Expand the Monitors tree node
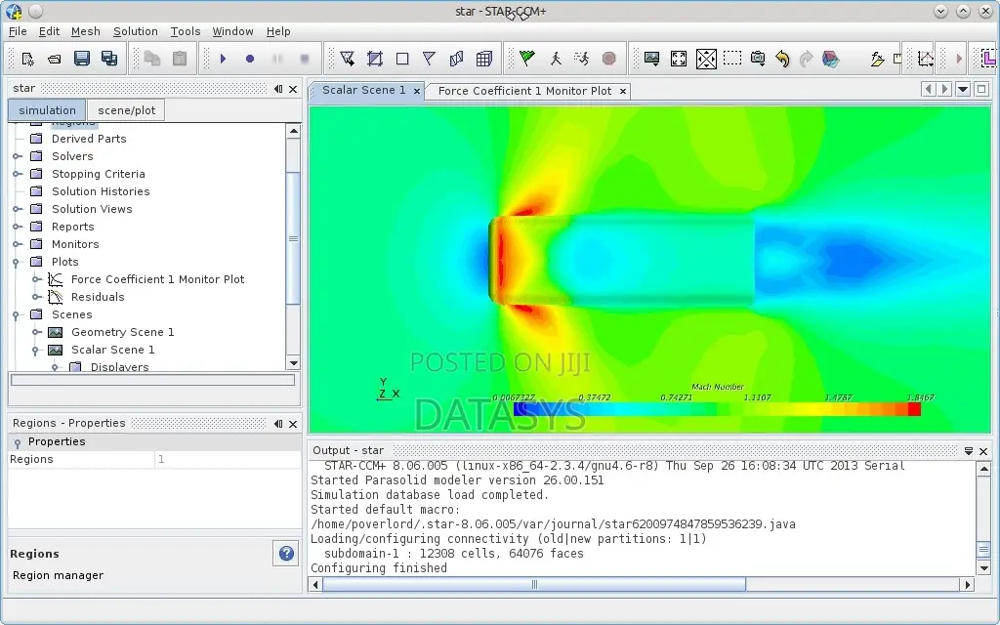This screenshot has width=1000, height=625. 18,244
